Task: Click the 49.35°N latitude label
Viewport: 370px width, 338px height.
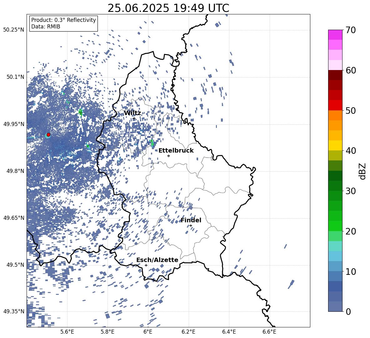Action: click(14, 311)
